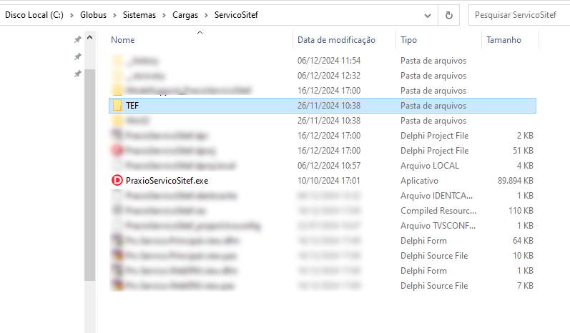Viewport: 570px width, 333px height.
Task: Click the PraxioServicoSitef.exe red D icon
Action: tap(117, 181)
